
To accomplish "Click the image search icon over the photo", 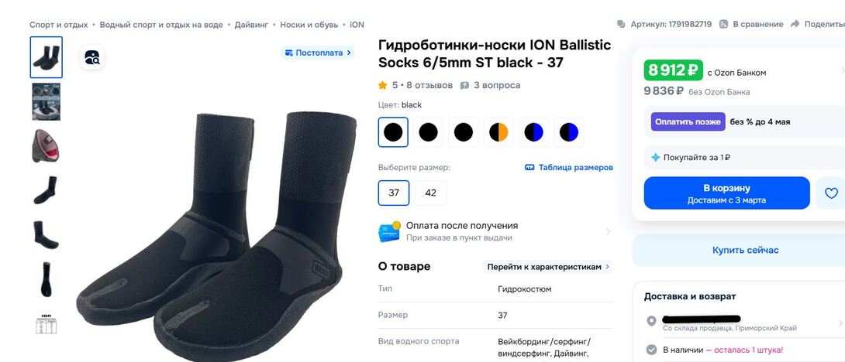I will (92, 57).
